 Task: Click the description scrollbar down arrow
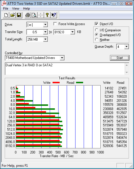(127, 73)
